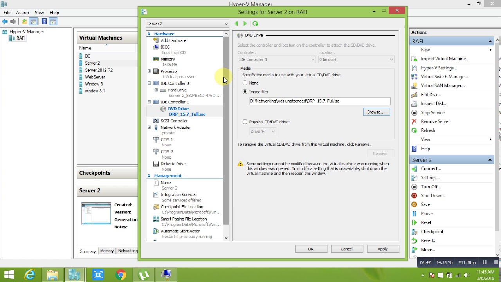Select Automatic Start Action item
This screenshot has height=282, width=501.
coord(180,231)
